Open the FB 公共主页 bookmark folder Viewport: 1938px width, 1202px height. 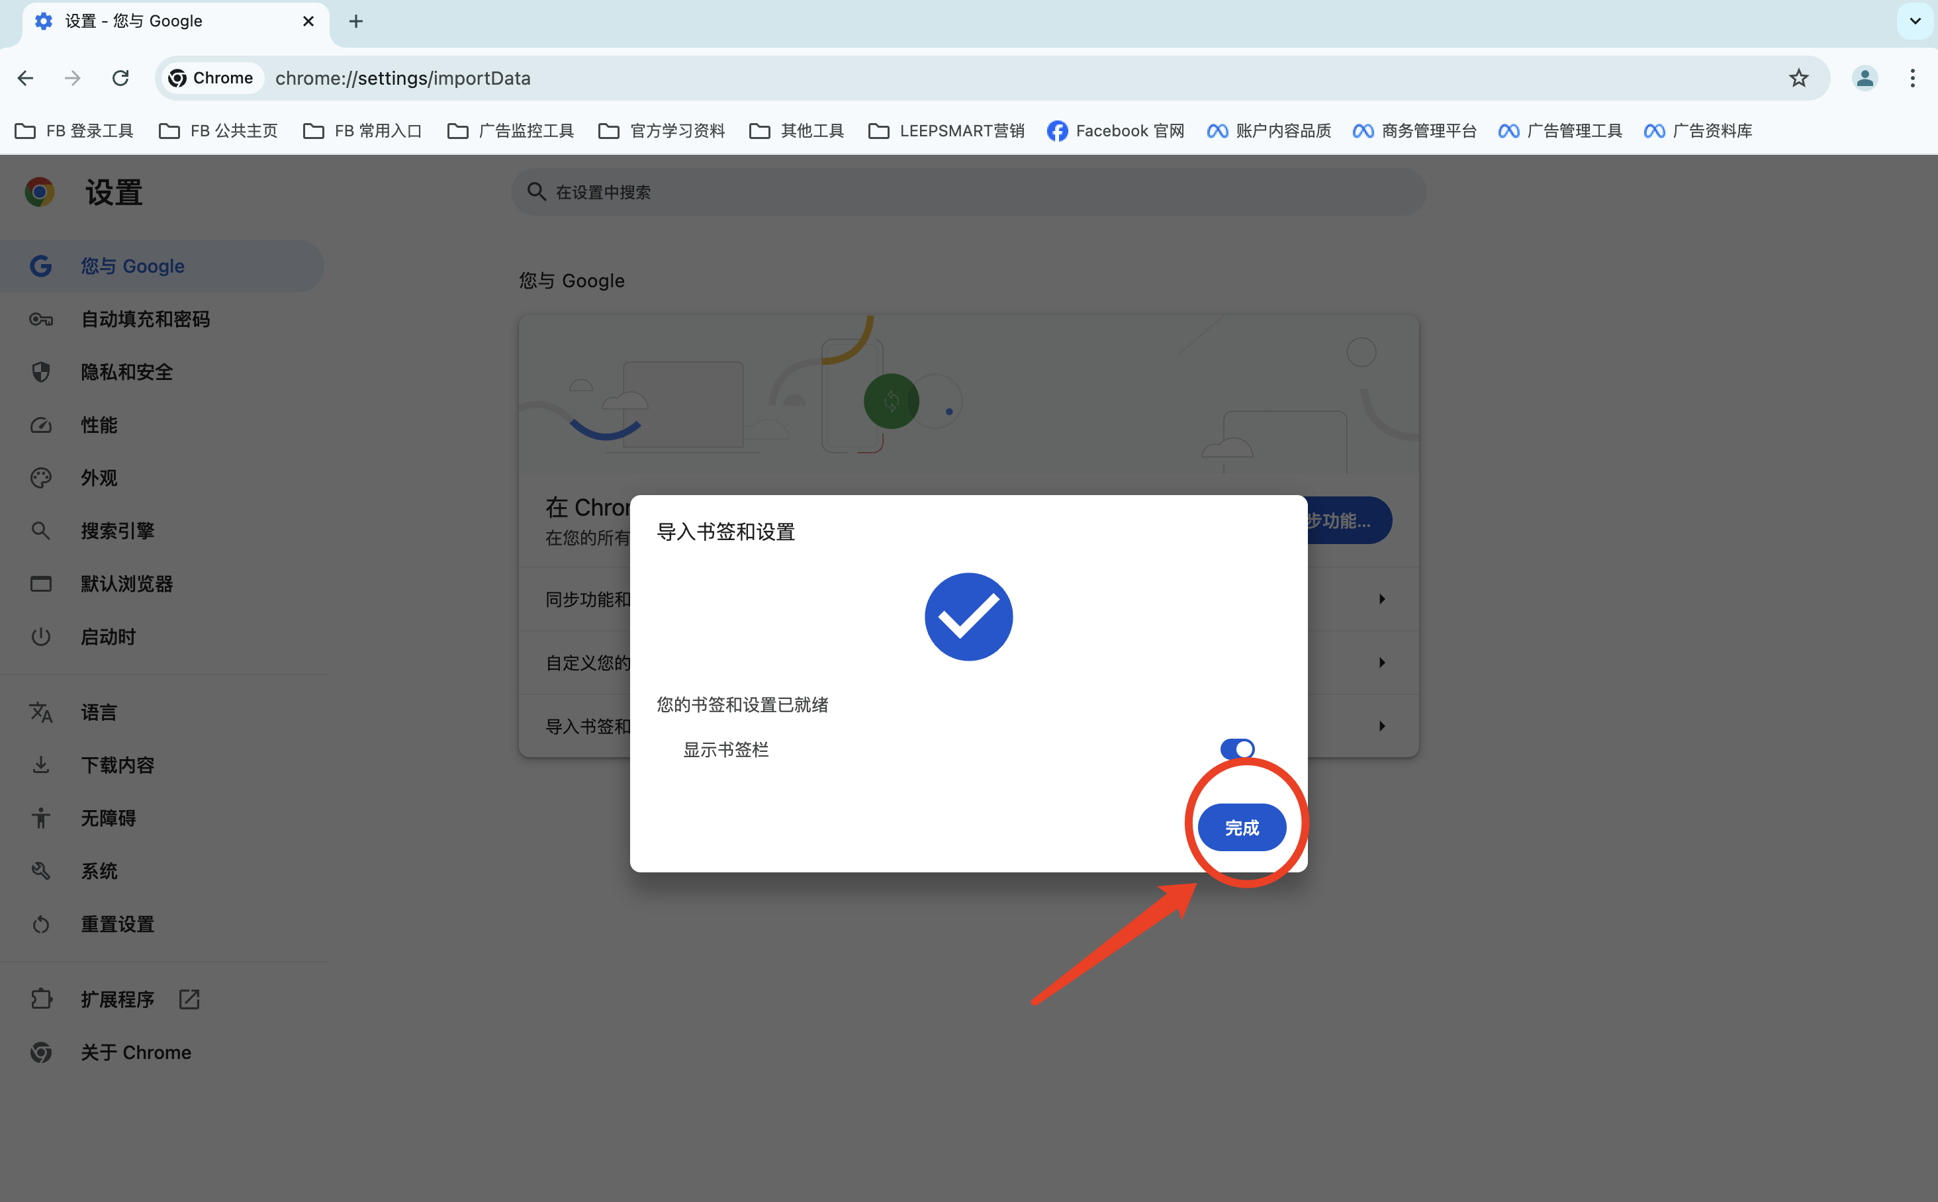[218, 130]
